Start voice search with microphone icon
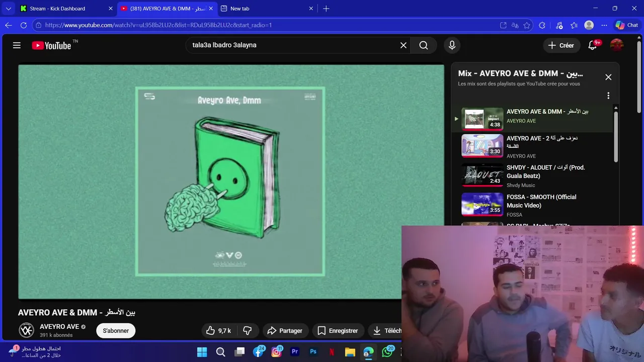The height and width of the screenshot is (362, 644). pyautogui.click(x=452, y=45)
